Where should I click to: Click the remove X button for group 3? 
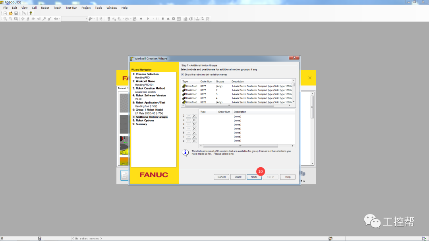coord(194,120)
